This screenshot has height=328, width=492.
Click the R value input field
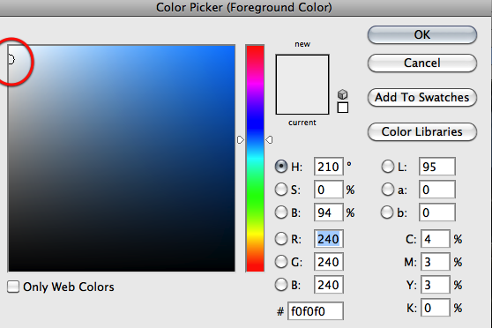pos(329,239)
